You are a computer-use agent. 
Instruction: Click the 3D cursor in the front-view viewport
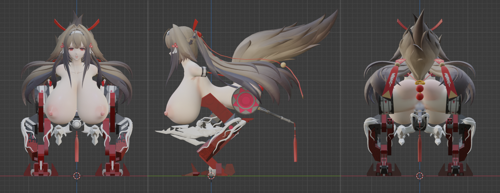coord(77,176)
